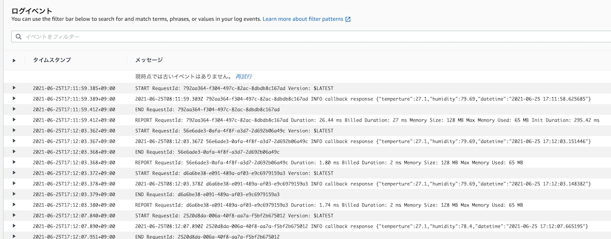Screen dimensions: 611x239
Task: Focus the イベントをフィルター filter input
Action: coord(311,36)
